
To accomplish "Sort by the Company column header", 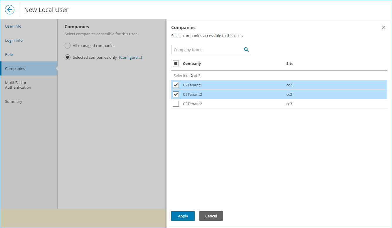I will pos(192,63).
